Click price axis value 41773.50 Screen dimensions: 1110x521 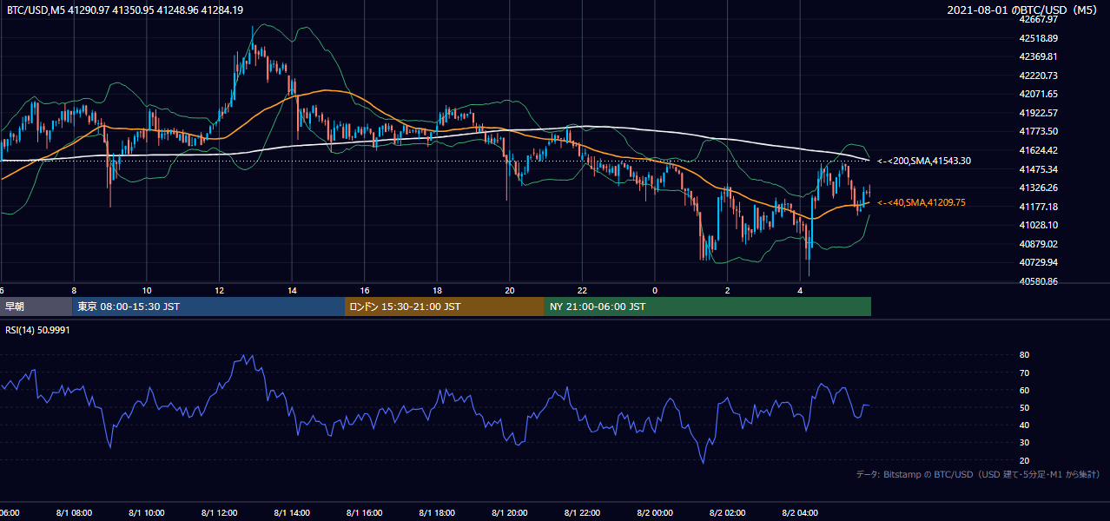pyautogui.click(x=1040, y=131)
